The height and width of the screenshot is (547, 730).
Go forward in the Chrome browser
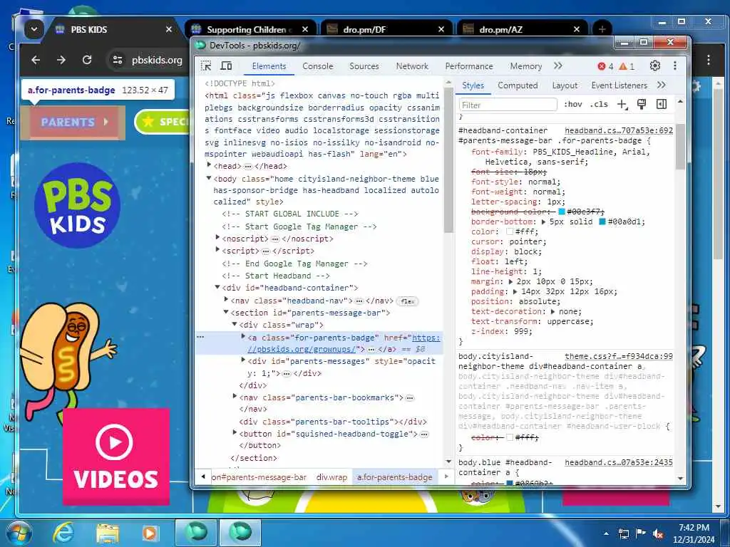click(61, 60)
